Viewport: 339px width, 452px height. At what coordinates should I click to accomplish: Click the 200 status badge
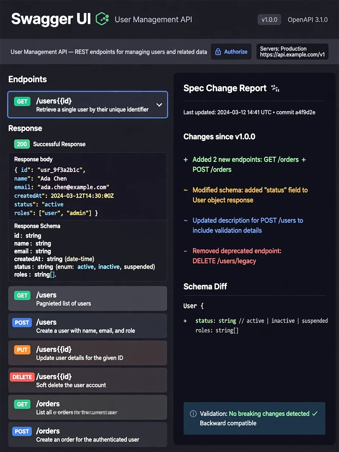(x=22, y=144)
